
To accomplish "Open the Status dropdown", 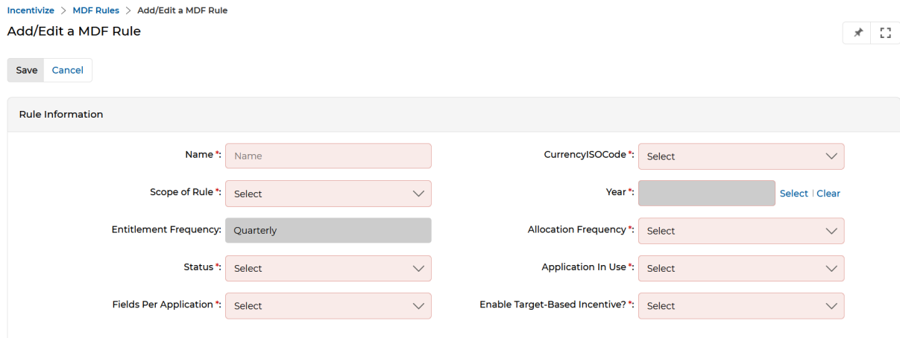I will (328, 268).
